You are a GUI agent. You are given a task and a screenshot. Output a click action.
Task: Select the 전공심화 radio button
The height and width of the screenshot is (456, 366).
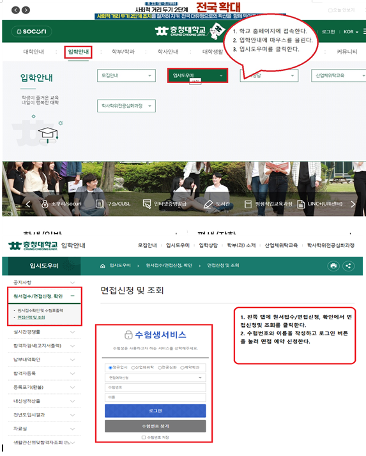pyautogui.click(x=160, y=368)
